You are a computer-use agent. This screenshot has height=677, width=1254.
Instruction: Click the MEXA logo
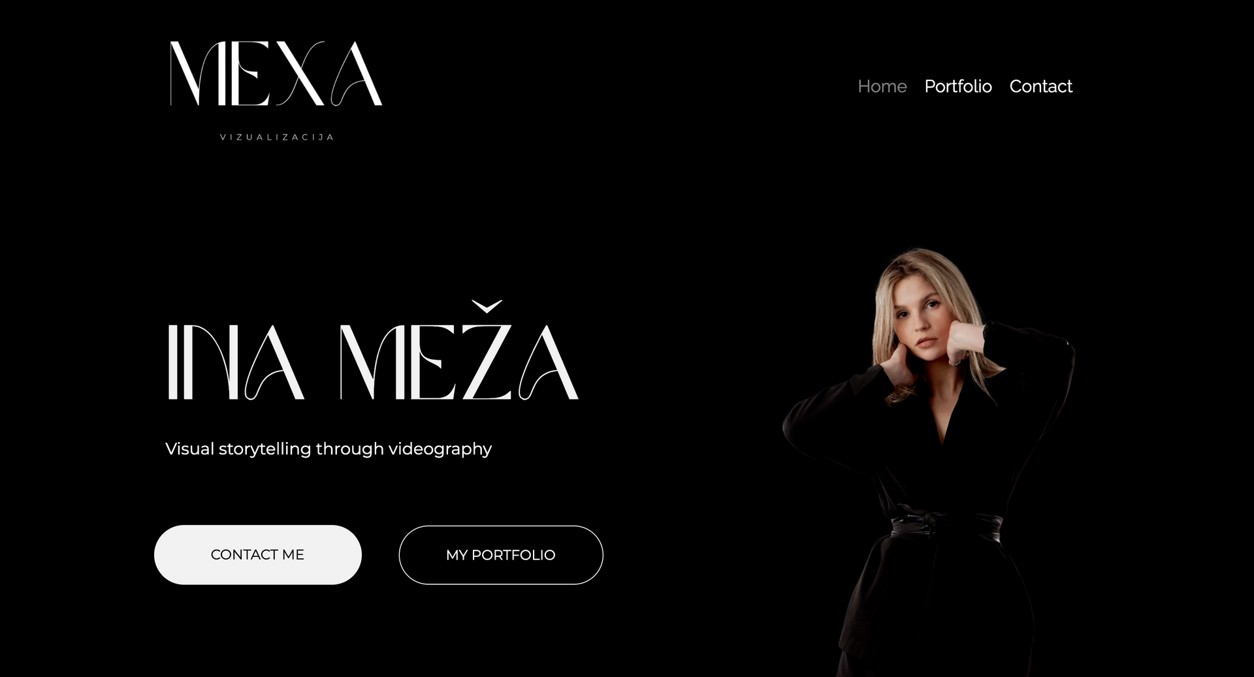click(276, 90)
